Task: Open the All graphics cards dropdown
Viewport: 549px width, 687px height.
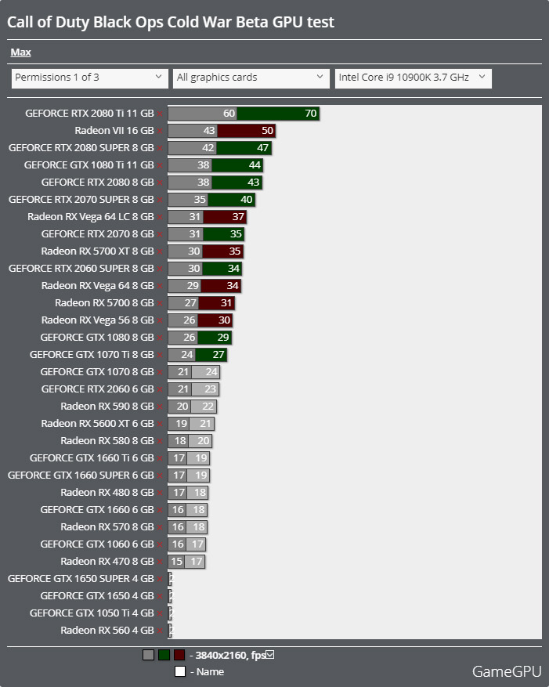Action: click(251, 78)
